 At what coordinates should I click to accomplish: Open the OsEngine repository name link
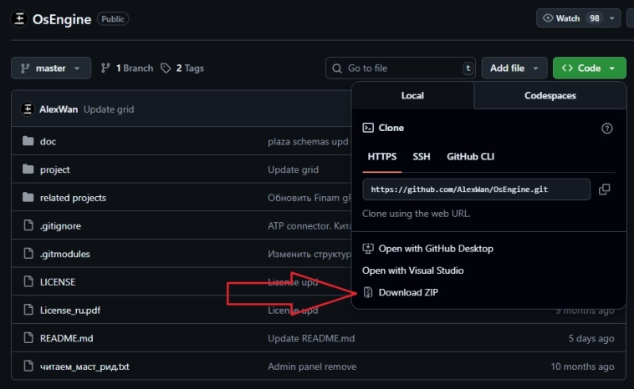click(x=62, y=19)
